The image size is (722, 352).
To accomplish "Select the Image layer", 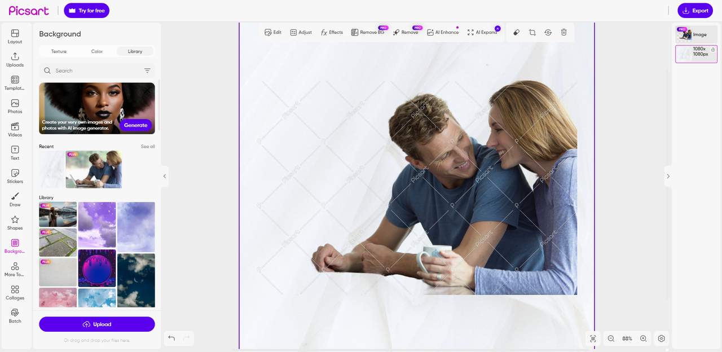I will (696, 34).
